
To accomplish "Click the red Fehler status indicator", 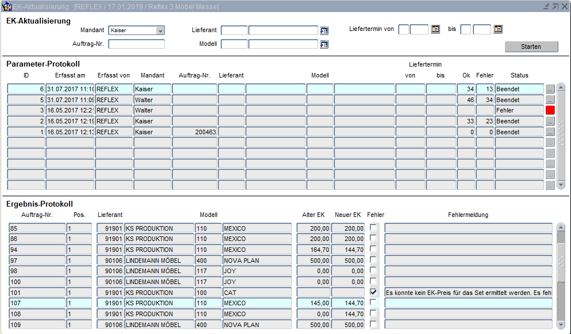I will (x=550, y=110).
